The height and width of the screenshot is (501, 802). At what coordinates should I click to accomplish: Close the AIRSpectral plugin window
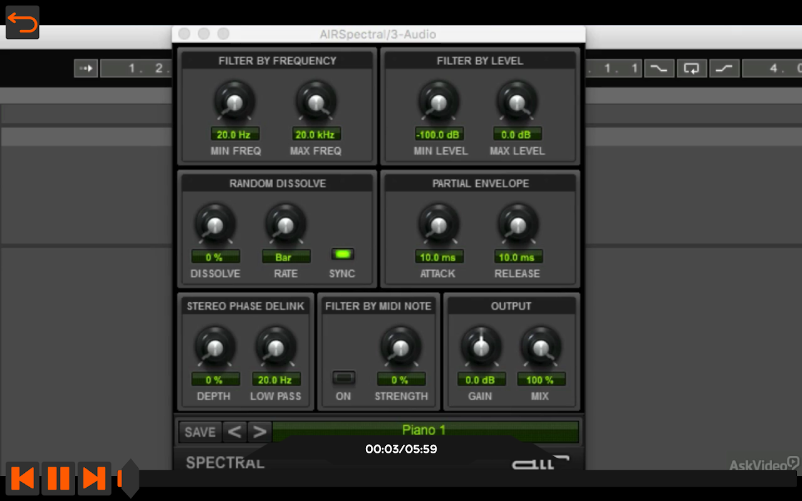184,34
